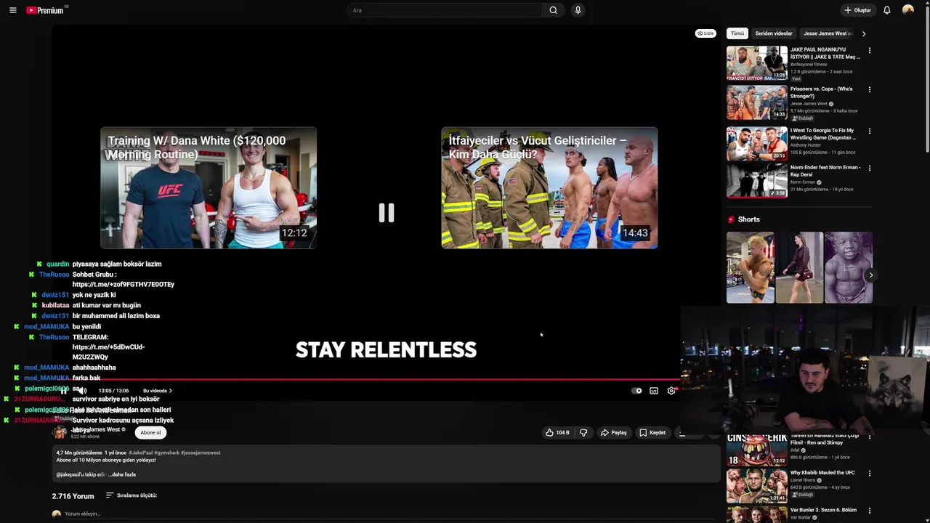Activate voice search microphone
The height and width of the screenshot is (523, 930).
click(x=578, y=10)
